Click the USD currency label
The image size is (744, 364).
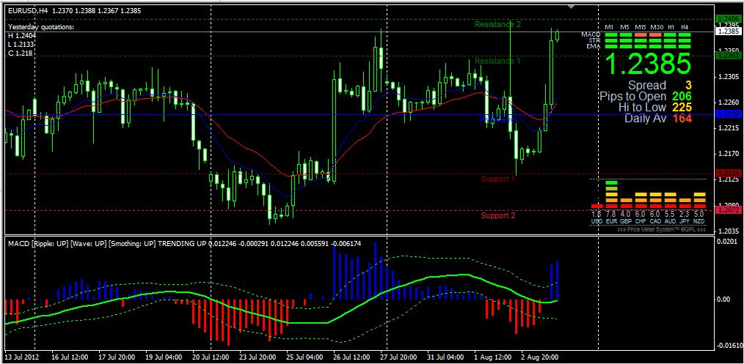pyautogui.click(x=597, y=221)
